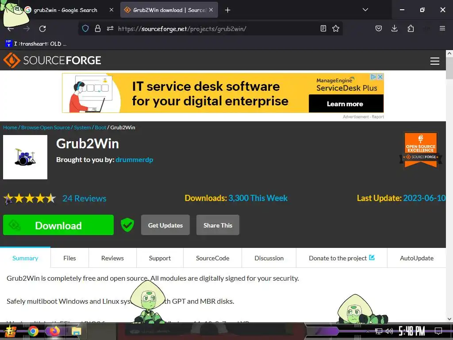
Task: Open the Discussion tab
Action: pyautogui.click(x=269, y=258)
